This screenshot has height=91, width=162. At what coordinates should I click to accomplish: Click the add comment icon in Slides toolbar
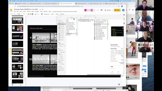(42, 14)
